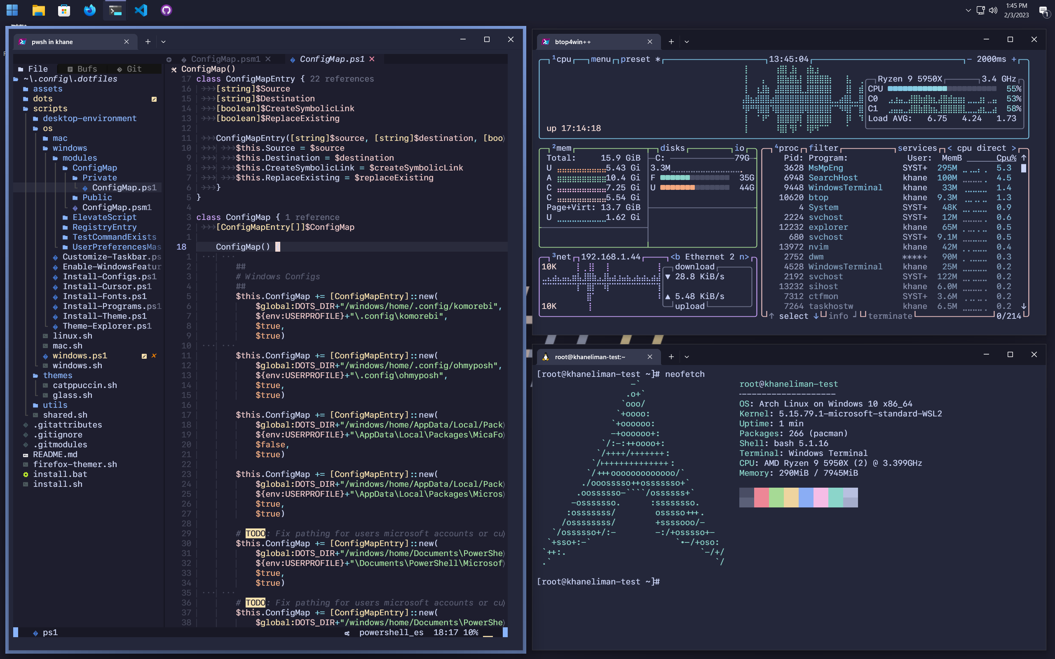Click the green color block in neofetch
The width and height of the screenshot is (1055, 659).
(776, 497)
